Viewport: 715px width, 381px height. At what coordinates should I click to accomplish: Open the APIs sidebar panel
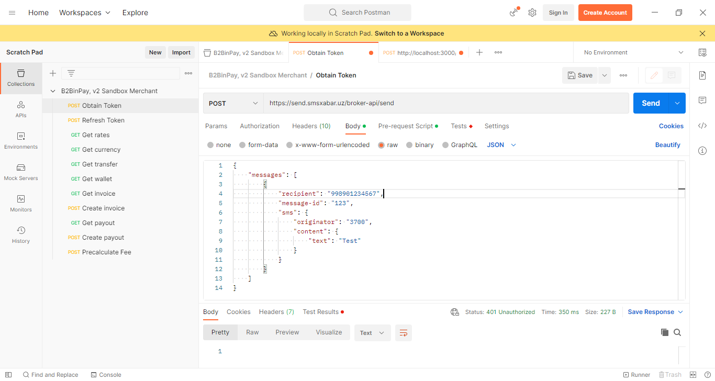tap(21, 109)
